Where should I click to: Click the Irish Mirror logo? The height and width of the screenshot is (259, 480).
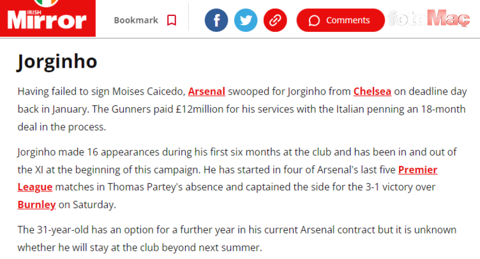coord(47,19)
